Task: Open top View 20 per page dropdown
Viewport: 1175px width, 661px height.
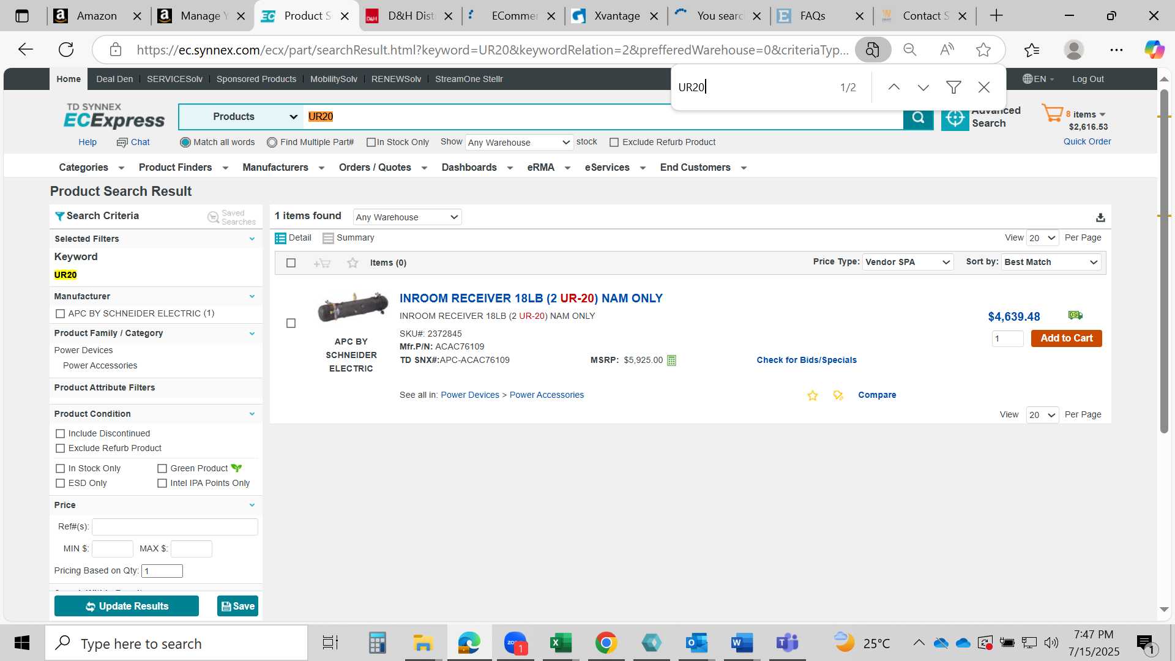Action: [x=1042, y=238]
